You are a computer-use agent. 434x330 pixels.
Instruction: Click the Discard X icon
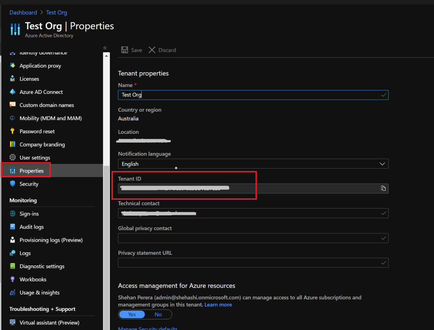click(x=152, y=50)
